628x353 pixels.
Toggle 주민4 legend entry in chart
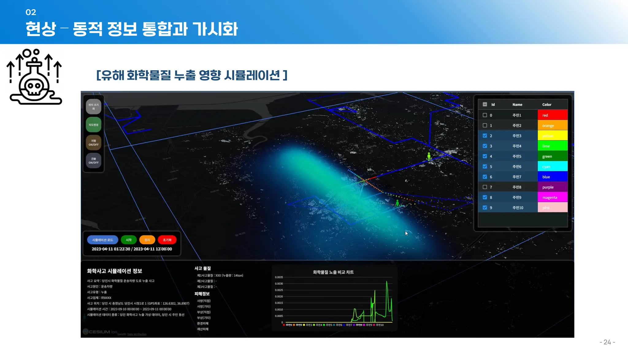point(318,325)
